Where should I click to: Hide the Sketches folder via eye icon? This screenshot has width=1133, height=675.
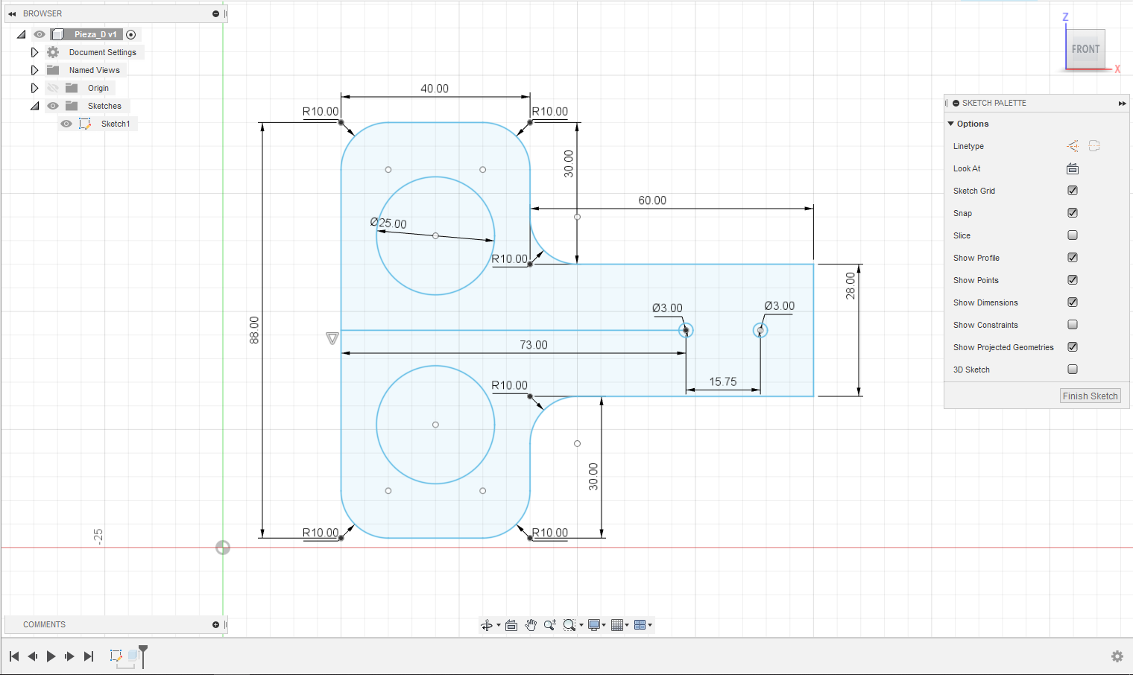(53, 106)
